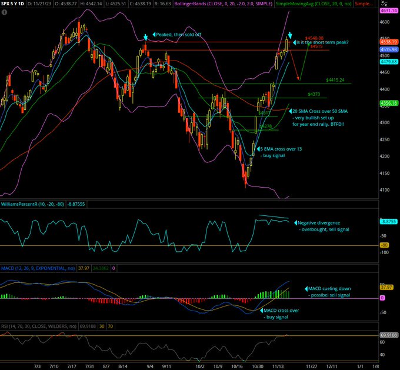
Task: Click the exclamation info icon on the chart
Action: click(x=4, y=12)
